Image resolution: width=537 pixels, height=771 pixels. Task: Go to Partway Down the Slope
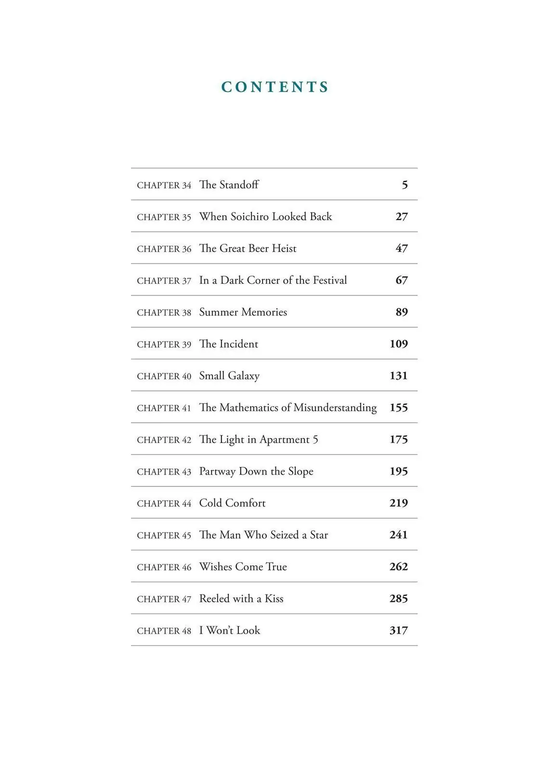tap(274, 471)
